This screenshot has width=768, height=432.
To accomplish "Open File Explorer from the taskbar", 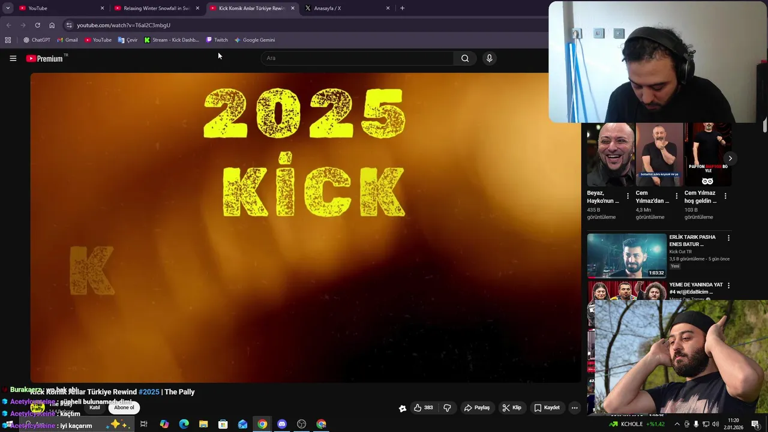I will pyautogui.click(x=203, y=424).
